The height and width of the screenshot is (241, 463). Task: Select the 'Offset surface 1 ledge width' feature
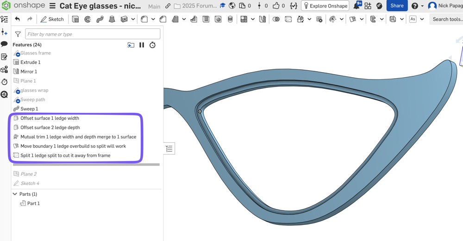click(50, 118)
